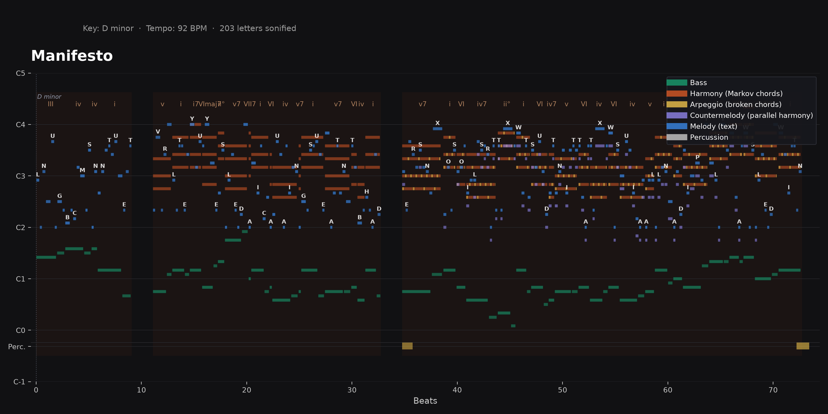Click the Countermelody (parallel harmony) legend label
The image size is (828, 414).
[751, 115]
